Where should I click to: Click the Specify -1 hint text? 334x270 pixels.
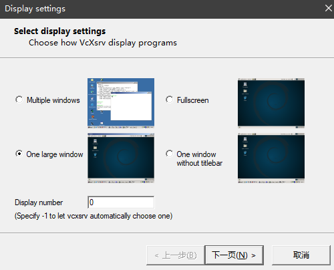(x=94, y=216)
